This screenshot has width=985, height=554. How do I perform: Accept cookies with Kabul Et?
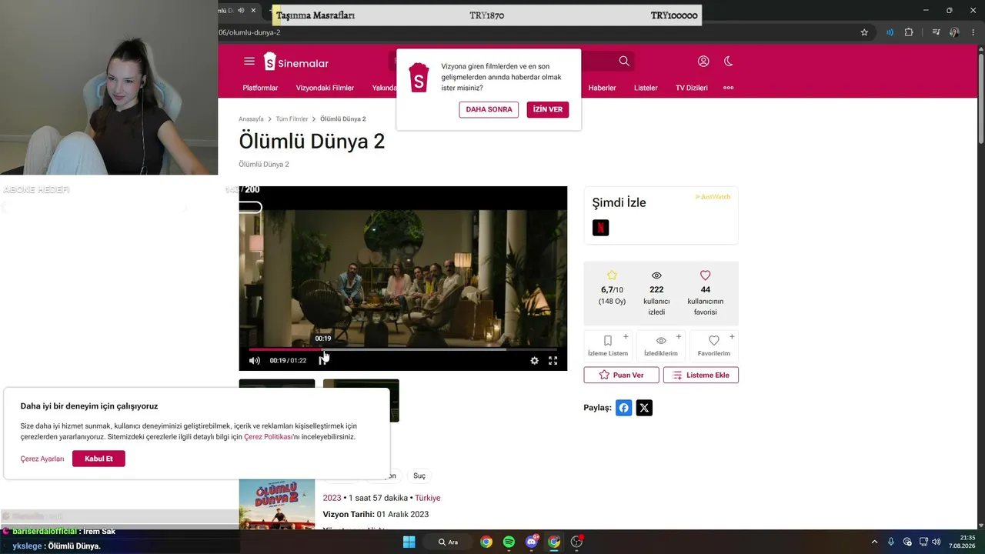coord(98,459)
